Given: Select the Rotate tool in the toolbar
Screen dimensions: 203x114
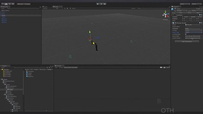Looking at the screenshot, I should 10,4.
